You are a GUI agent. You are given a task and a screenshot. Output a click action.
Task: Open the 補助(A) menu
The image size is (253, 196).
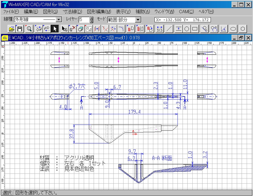(x=142, y=12)
